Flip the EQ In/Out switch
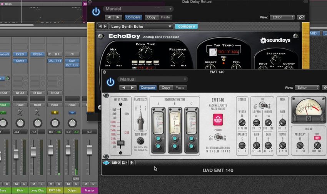327x194 pixels. (x=263, y=105)
